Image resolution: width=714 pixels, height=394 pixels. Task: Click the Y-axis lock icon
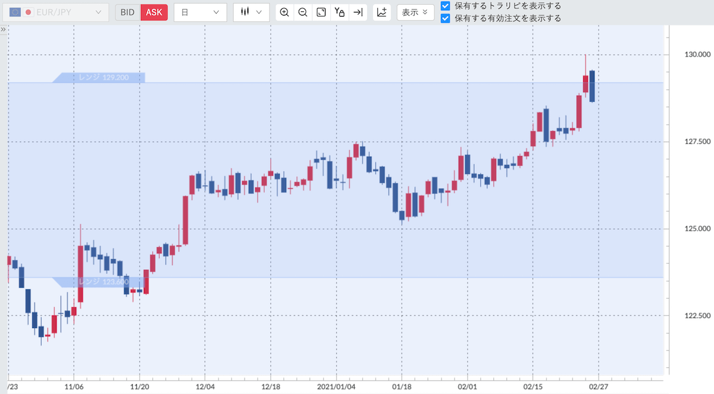point(340,12)
